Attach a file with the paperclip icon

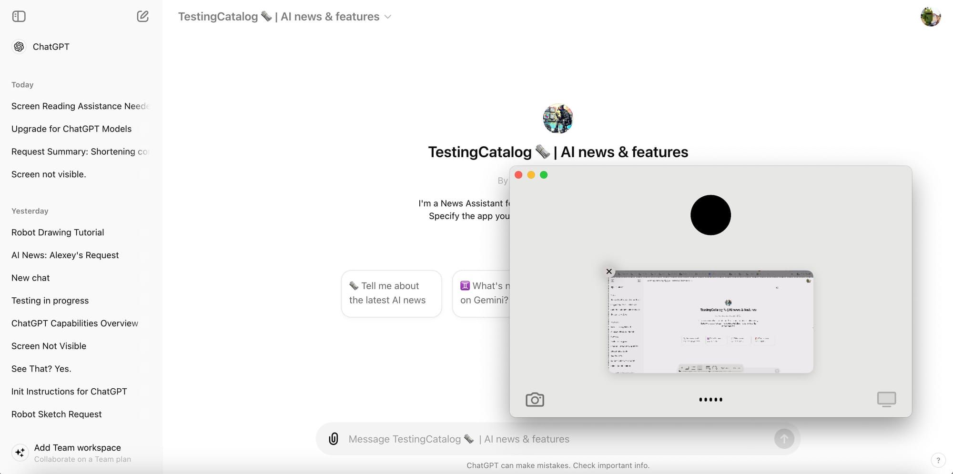334,438
